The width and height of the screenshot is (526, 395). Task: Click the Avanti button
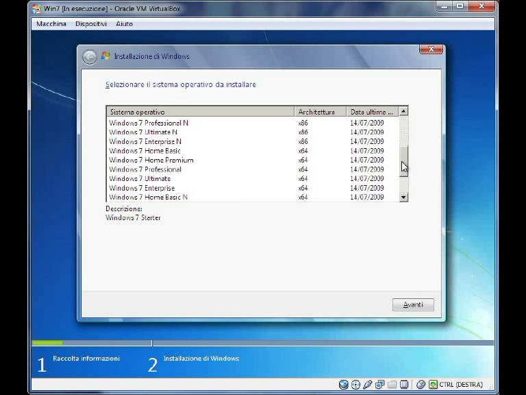point(413,304)
